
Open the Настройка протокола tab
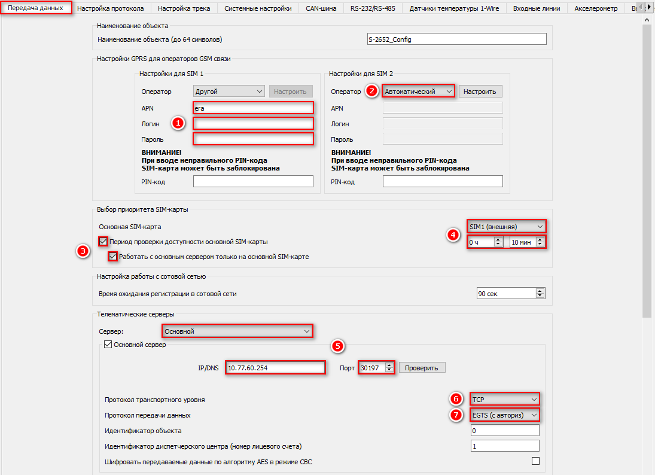point(110,8)
